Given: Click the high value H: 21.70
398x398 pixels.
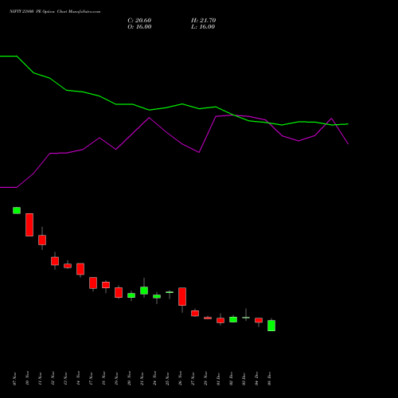Looking at the screenshot, I should (x=203, y=21).
